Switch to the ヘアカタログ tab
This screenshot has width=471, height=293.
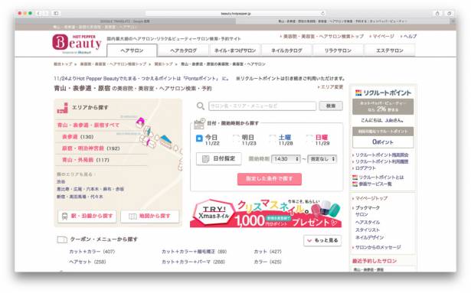point(183,50)
